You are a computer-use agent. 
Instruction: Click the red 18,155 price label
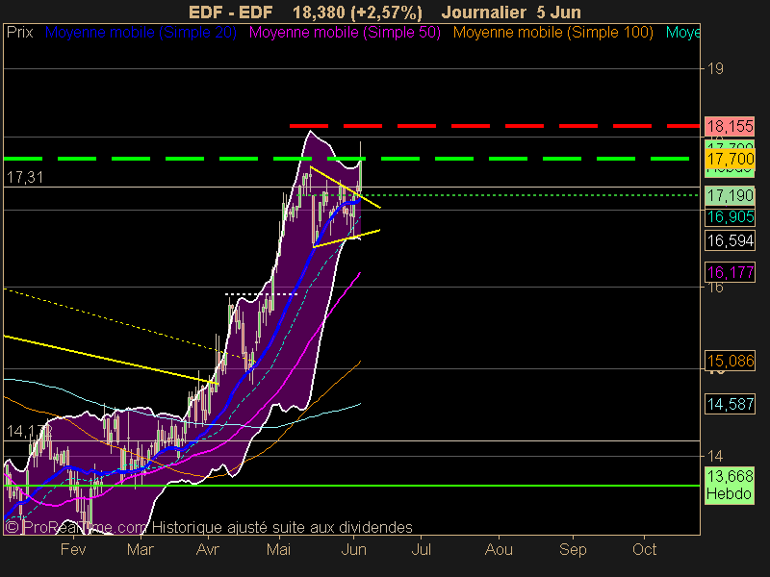point(730,127)
